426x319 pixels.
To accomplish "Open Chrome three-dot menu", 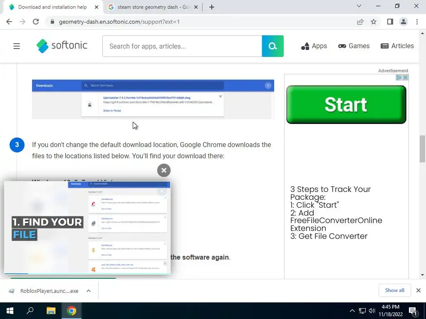I will pos(417,22).
